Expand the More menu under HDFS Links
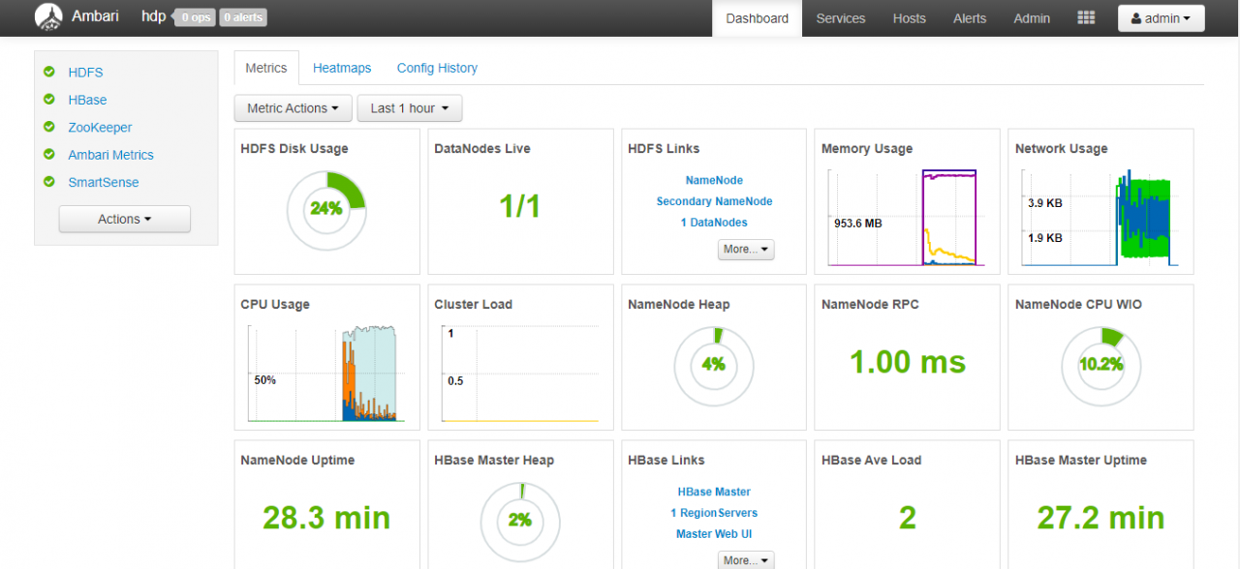This screenshot has height=569, width=1240. [746, 250]
